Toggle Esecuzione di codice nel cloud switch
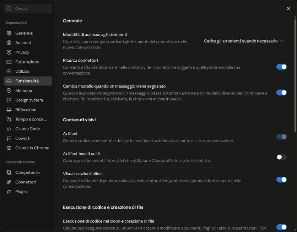297x232 pixels. point(281,227)
